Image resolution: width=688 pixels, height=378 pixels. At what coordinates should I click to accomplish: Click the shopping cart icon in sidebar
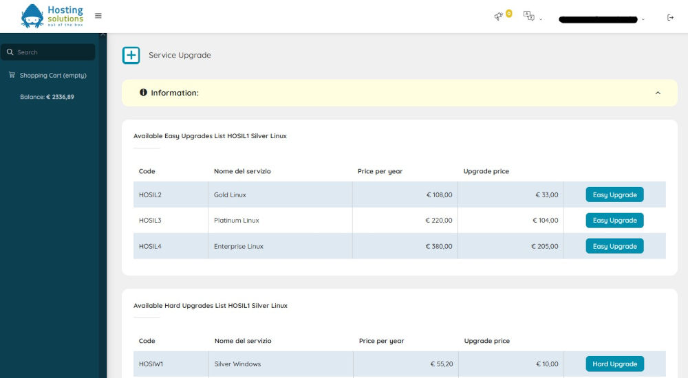pyautogui.click(x=12, y=75)
